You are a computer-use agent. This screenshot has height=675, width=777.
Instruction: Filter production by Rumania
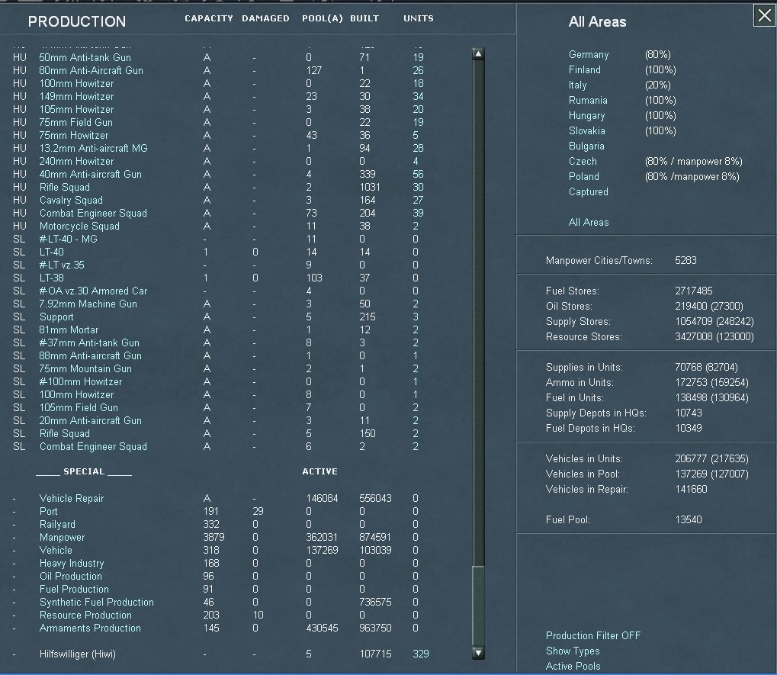(588, 100)
